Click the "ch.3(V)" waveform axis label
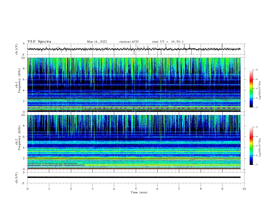 click(17, 178)
